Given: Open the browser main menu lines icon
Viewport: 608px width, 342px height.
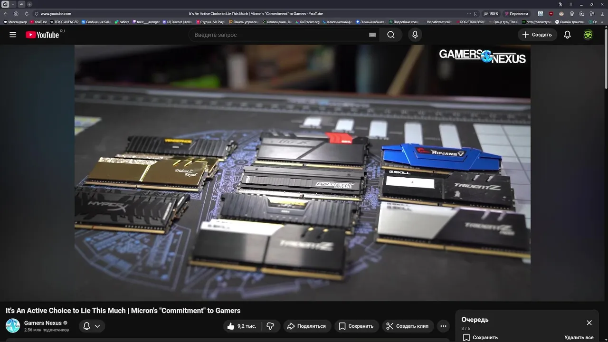Looking at the screenshot, I should click(571, 4).
